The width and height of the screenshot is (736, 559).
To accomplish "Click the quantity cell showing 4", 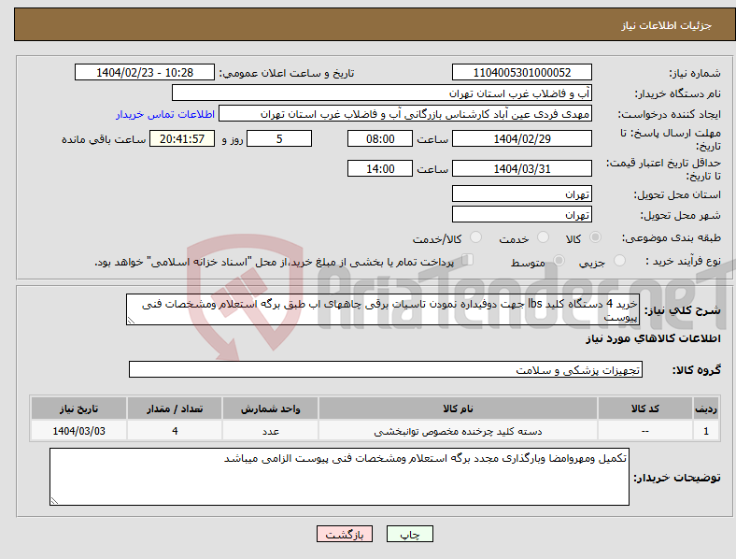I will (175, 431).
